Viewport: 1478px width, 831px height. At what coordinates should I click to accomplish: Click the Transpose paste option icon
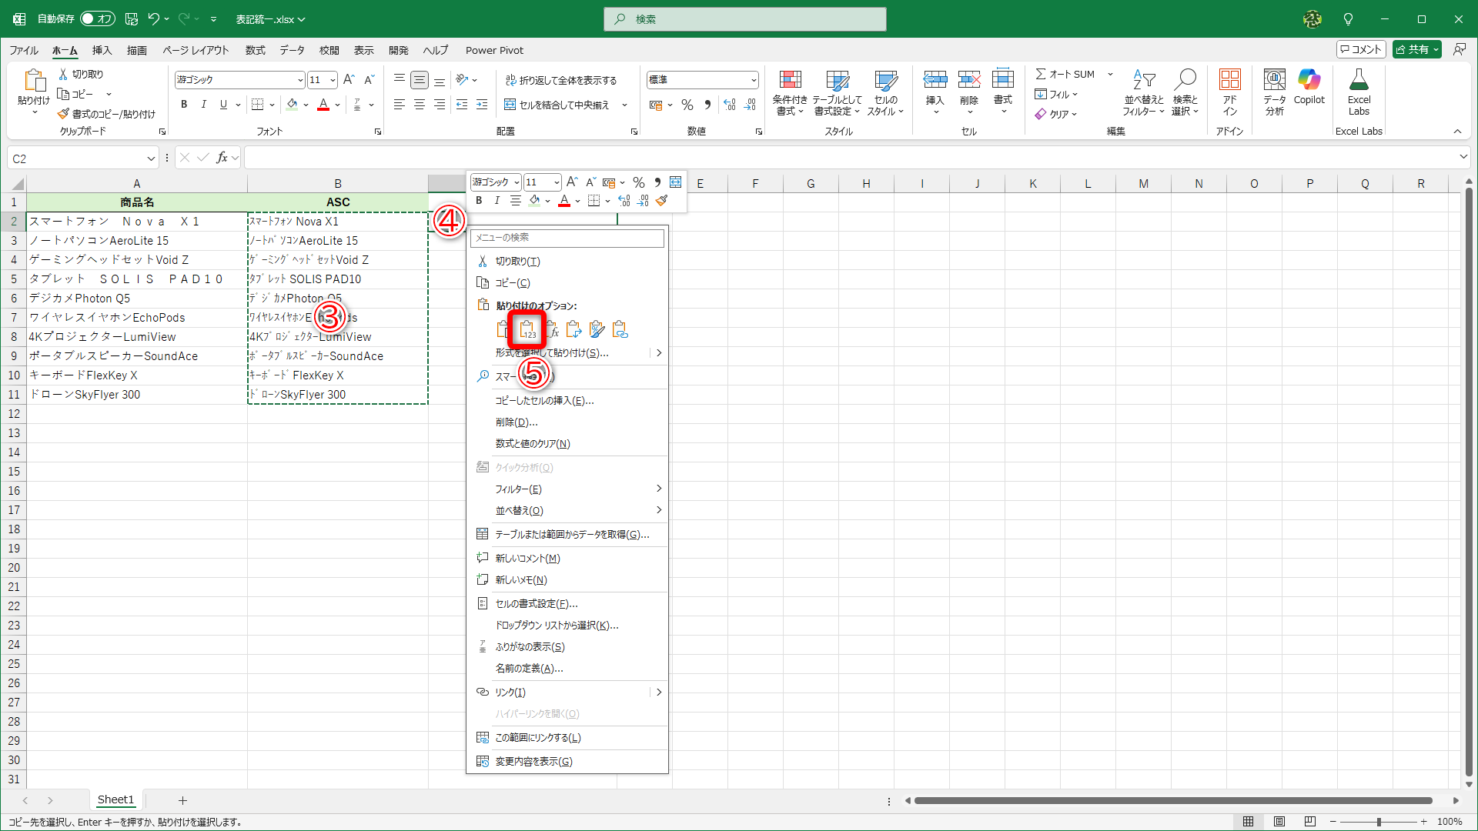pos(573,330)
